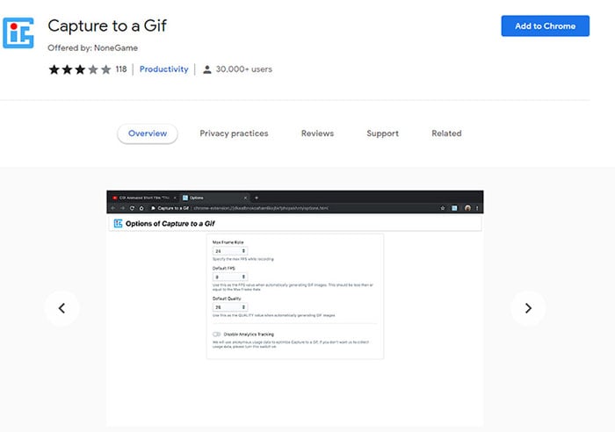Open the Productivity category link
The height and width of the screenshot is (432, 615).
[164, 69]
